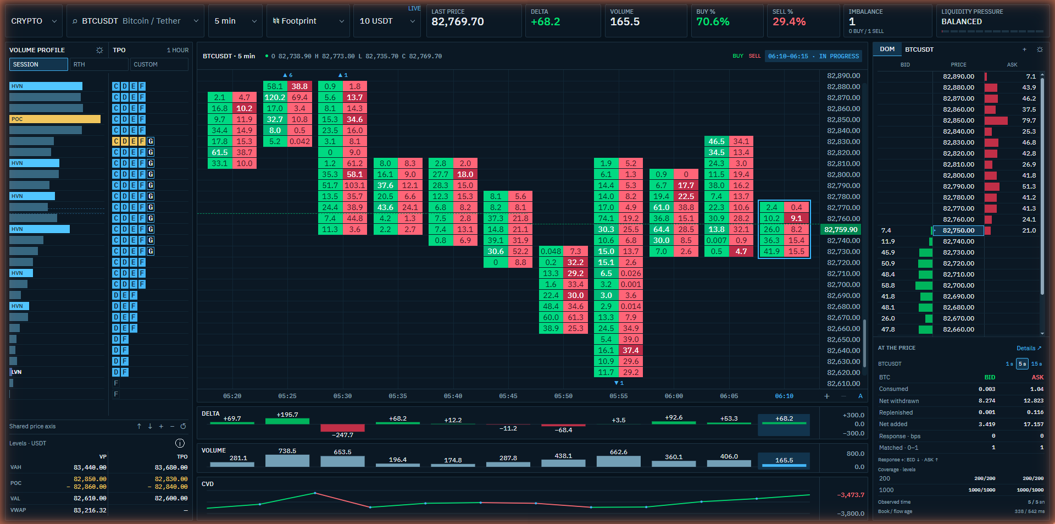Click the LVN marker in volume profile
Image resolution: width=1055 pixels, height=524 pixels.
(16, 372)
